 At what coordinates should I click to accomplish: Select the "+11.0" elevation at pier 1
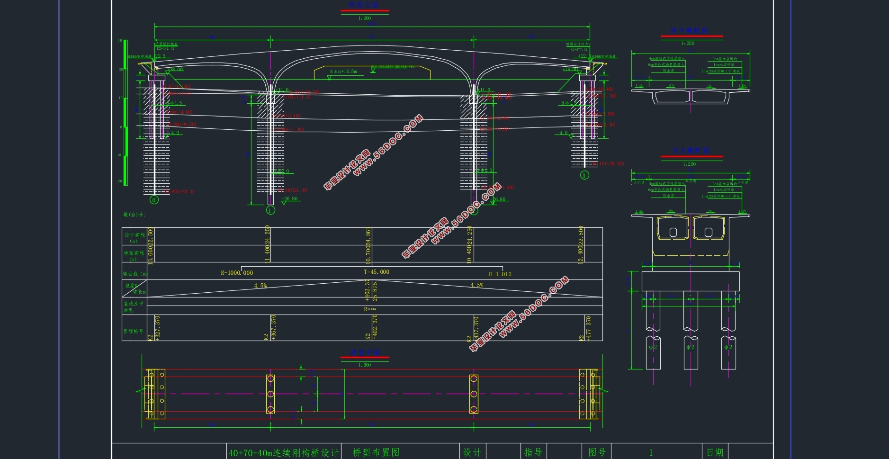(x=282, y=90)
